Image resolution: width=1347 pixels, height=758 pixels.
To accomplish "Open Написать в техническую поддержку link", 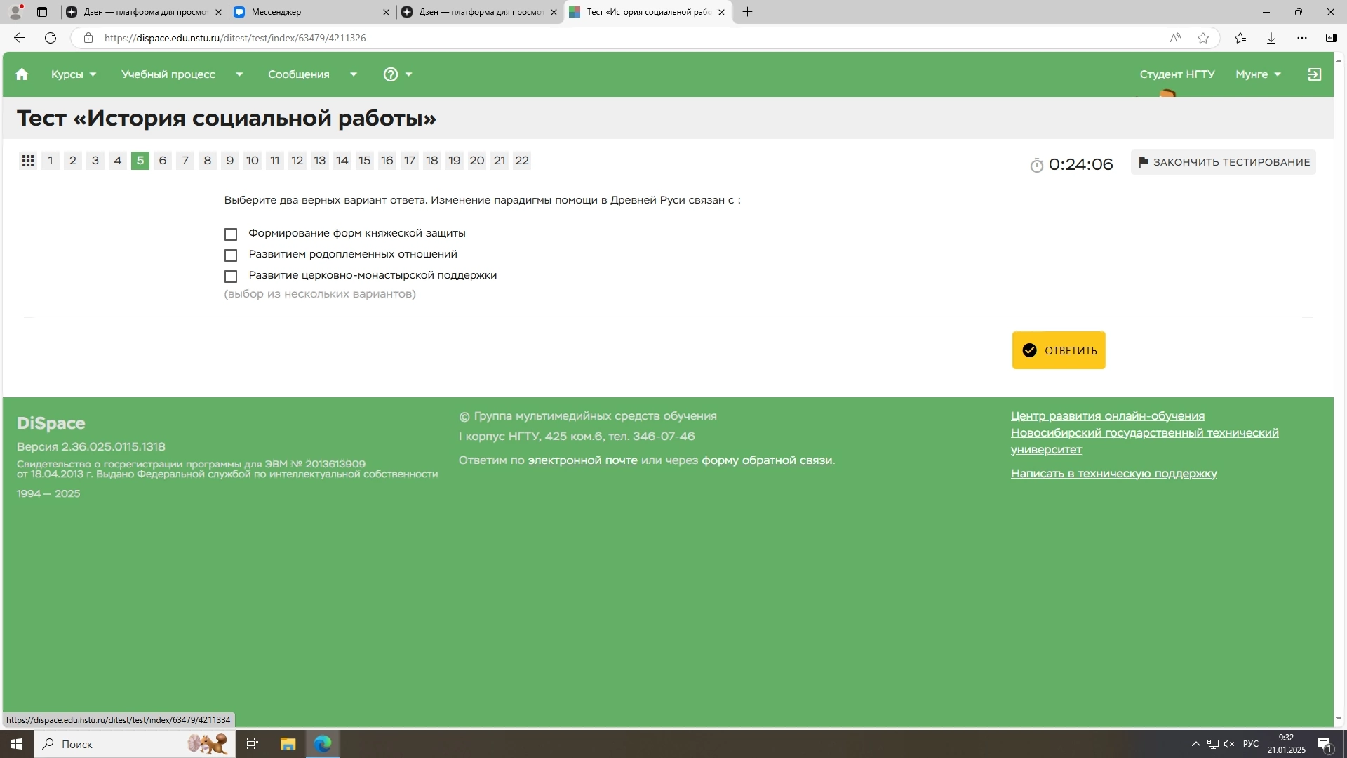I will coord(1114,474).
